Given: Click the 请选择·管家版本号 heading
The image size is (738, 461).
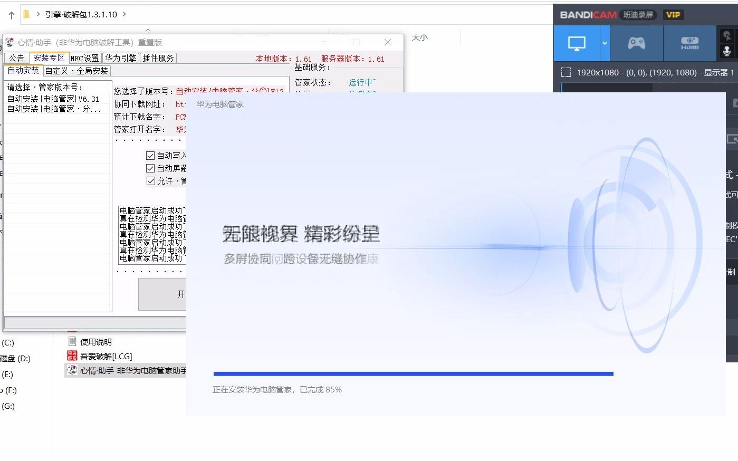Looking at the screenshot, I should [45, 87].
